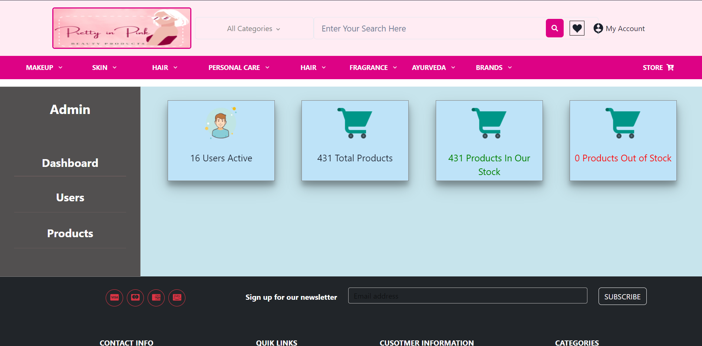Click the newsletter email address field
702x346 pixels.
(x=467, y=296)
